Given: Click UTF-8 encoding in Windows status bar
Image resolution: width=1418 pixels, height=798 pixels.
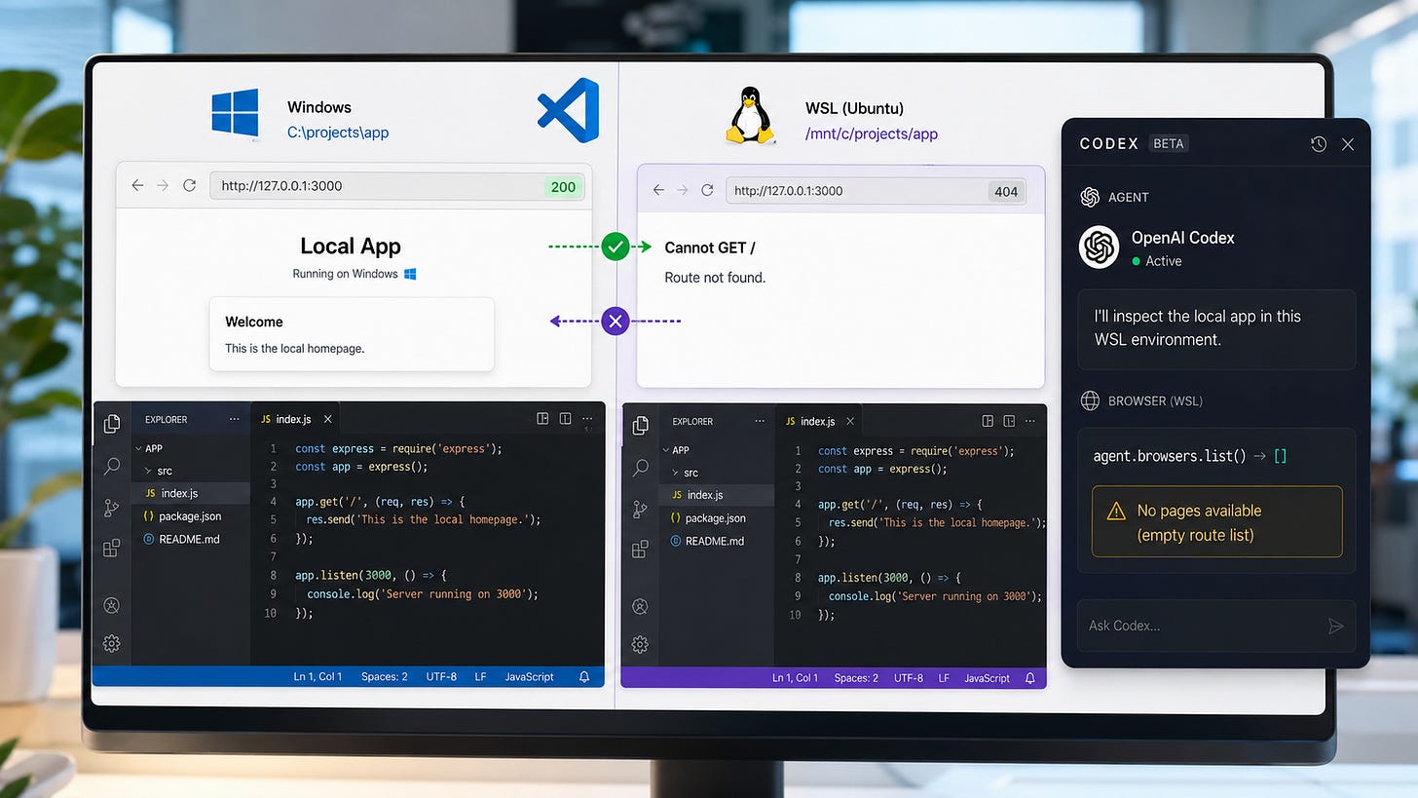Looking at the screenshot, I should tap(441, 676).
